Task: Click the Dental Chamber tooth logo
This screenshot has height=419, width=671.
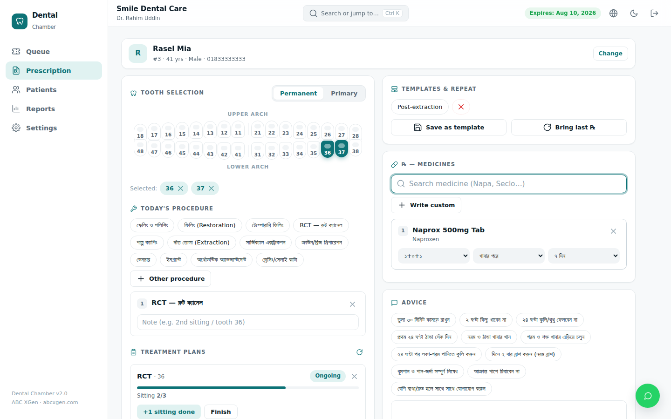Action: 20,21
